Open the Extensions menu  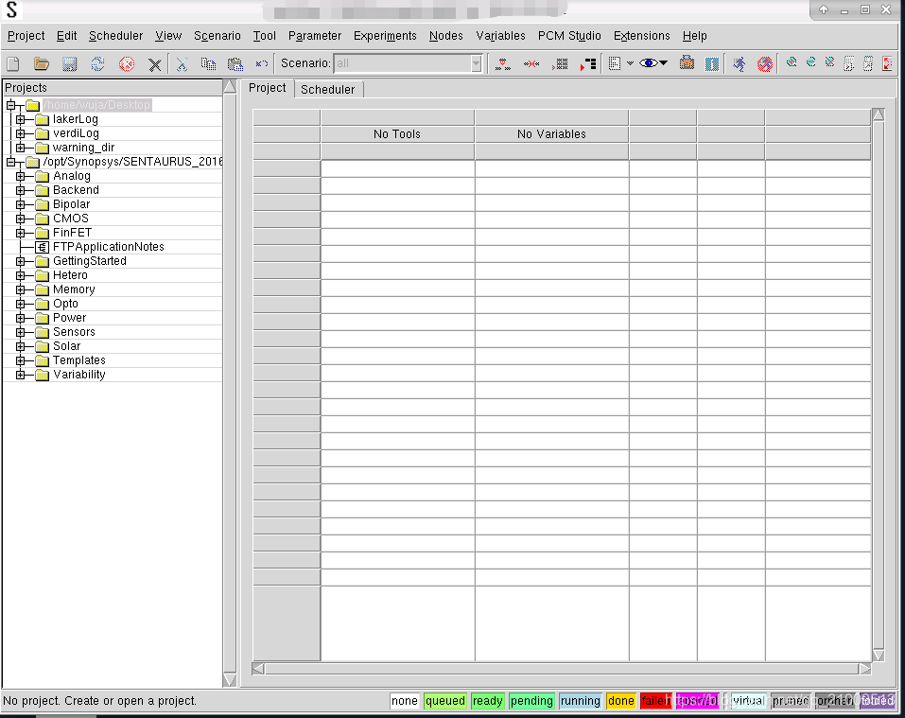tap(642, 36)
